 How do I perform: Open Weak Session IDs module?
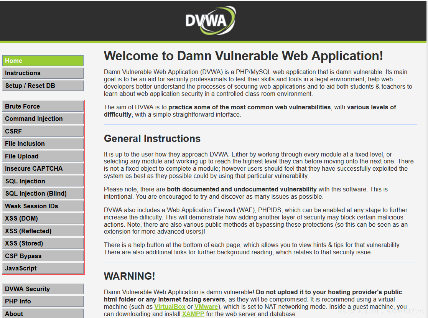pyautogui.click(x=43, y=206)
